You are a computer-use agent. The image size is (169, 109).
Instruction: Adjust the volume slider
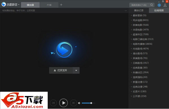88,103
